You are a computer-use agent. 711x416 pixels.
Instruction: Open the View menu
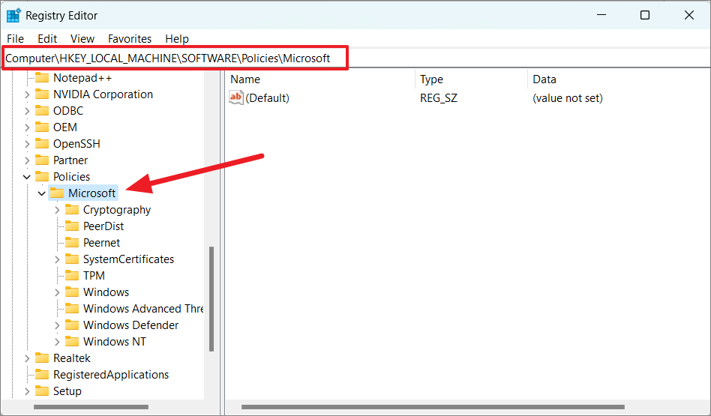click(x=82, y=39)
